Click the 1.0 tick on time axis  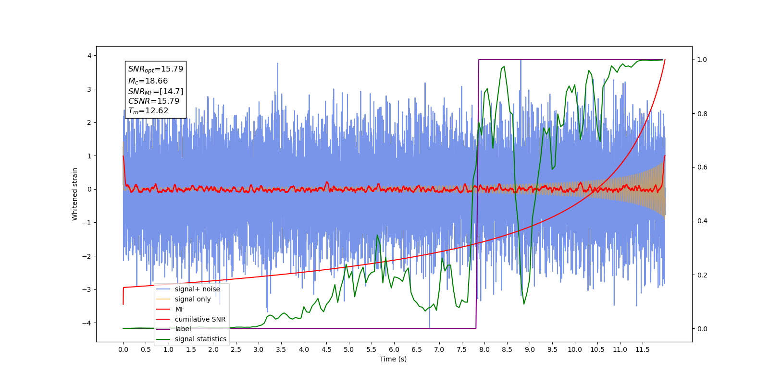pos(168,349)
